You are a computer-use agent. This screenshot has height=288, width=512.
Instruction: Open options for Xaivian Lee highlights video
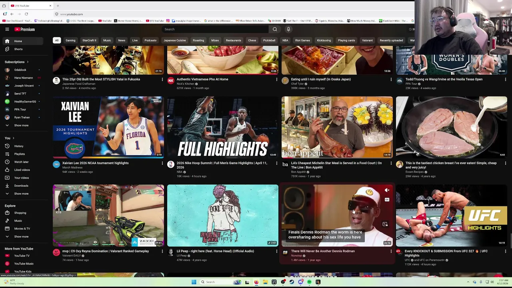click(x=162, y=163)
